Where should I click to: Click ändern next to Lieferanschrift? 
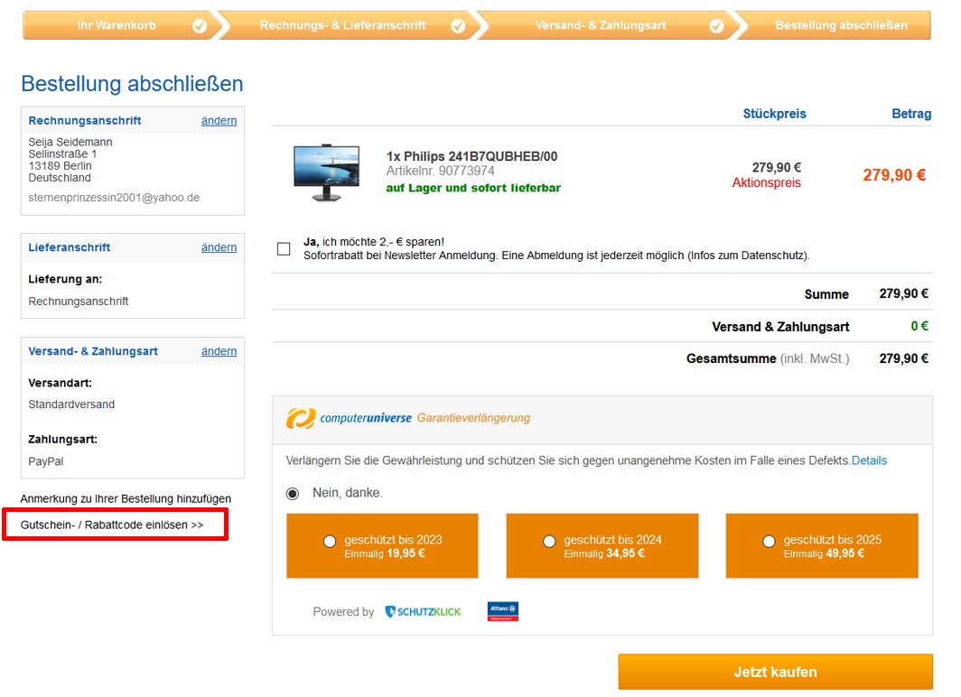[x=219, y=247]
